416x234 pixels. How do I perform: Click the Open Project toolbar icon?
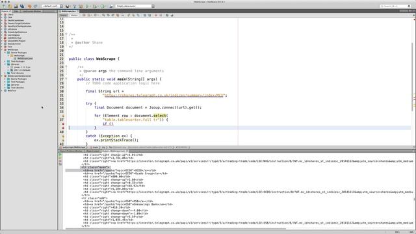tap(16, 6)
